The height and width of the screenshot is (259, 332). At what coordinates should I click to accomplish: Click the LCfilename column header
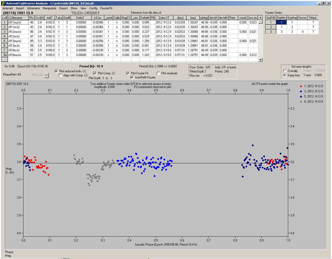(18, 18)
